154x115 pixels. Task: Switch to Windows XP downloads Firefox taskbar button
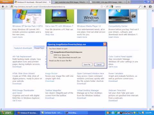tap(28, 113)
